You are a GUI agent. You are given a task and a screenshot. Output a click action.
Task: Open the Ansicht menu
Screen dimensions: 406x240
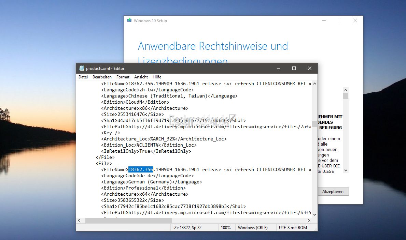click(x=141, y=77)
